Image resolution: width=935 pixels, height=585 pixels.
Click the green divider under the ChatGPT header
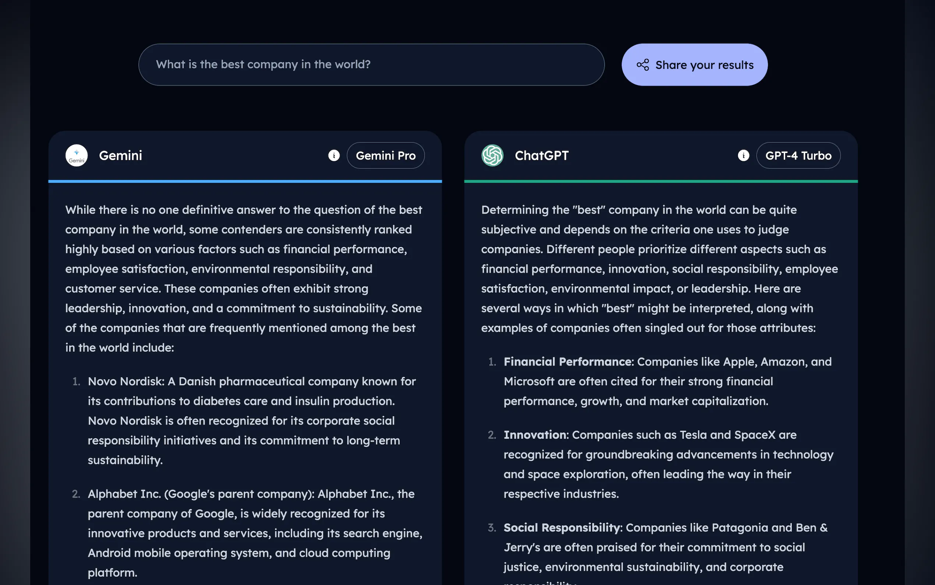(661, 181)
